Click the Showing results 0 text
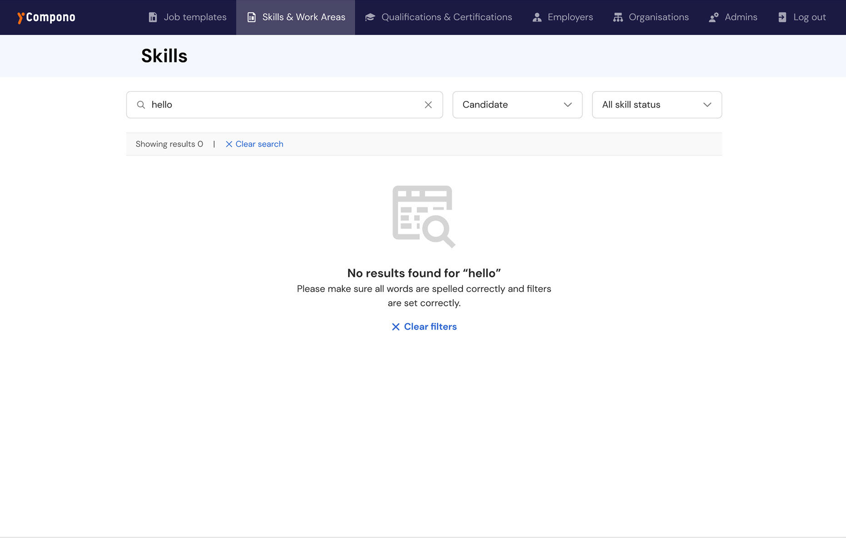846x538 pixels. (169, 144)
